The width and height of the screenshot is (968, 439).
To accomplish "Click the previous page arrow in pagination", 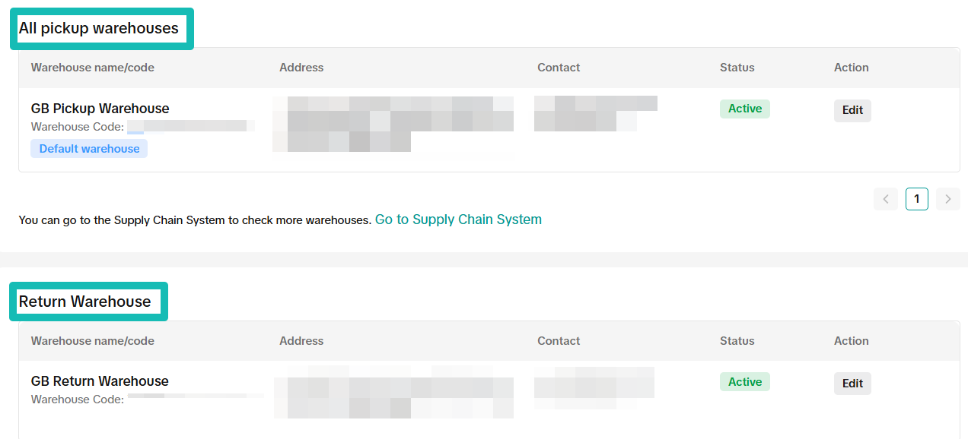I will tap(886, 198).
